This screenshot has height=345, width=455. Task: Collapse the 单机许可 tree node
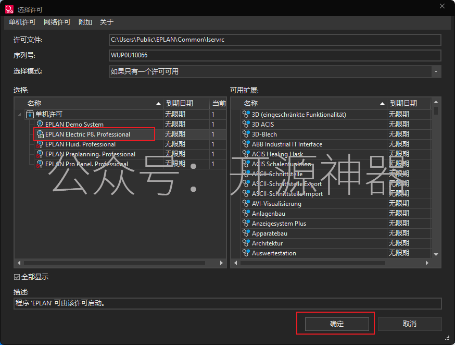pyautogui.click(x=19, y=115)
